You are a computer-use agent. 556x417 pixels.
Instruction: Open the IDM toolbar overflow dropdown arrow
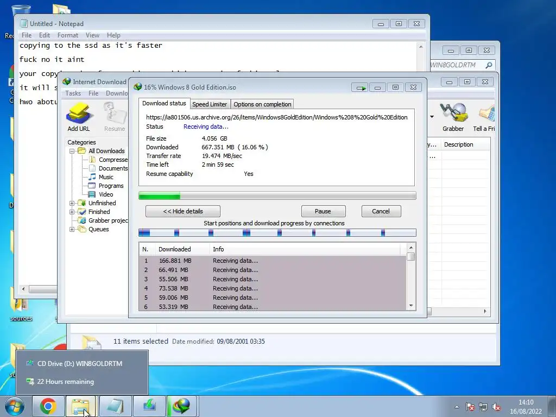(x=432, y=117)
